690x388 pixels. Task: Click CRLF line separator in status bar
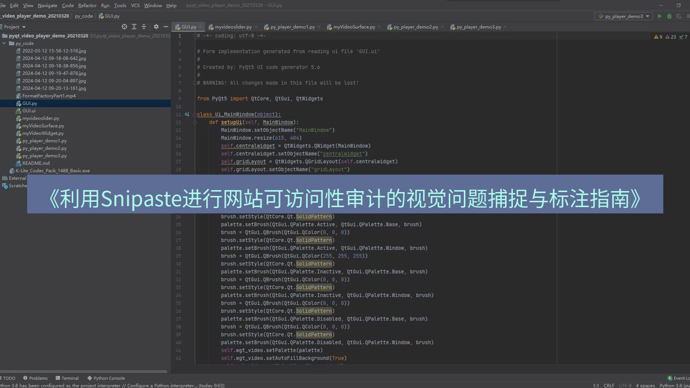click(608, 386)
